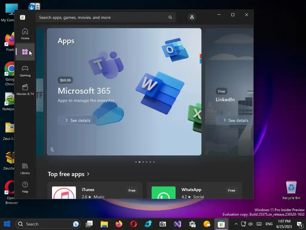This screenshot has height=230, width=306.
Task: Click the WhatsApp app name
Action: click(192, 190)
